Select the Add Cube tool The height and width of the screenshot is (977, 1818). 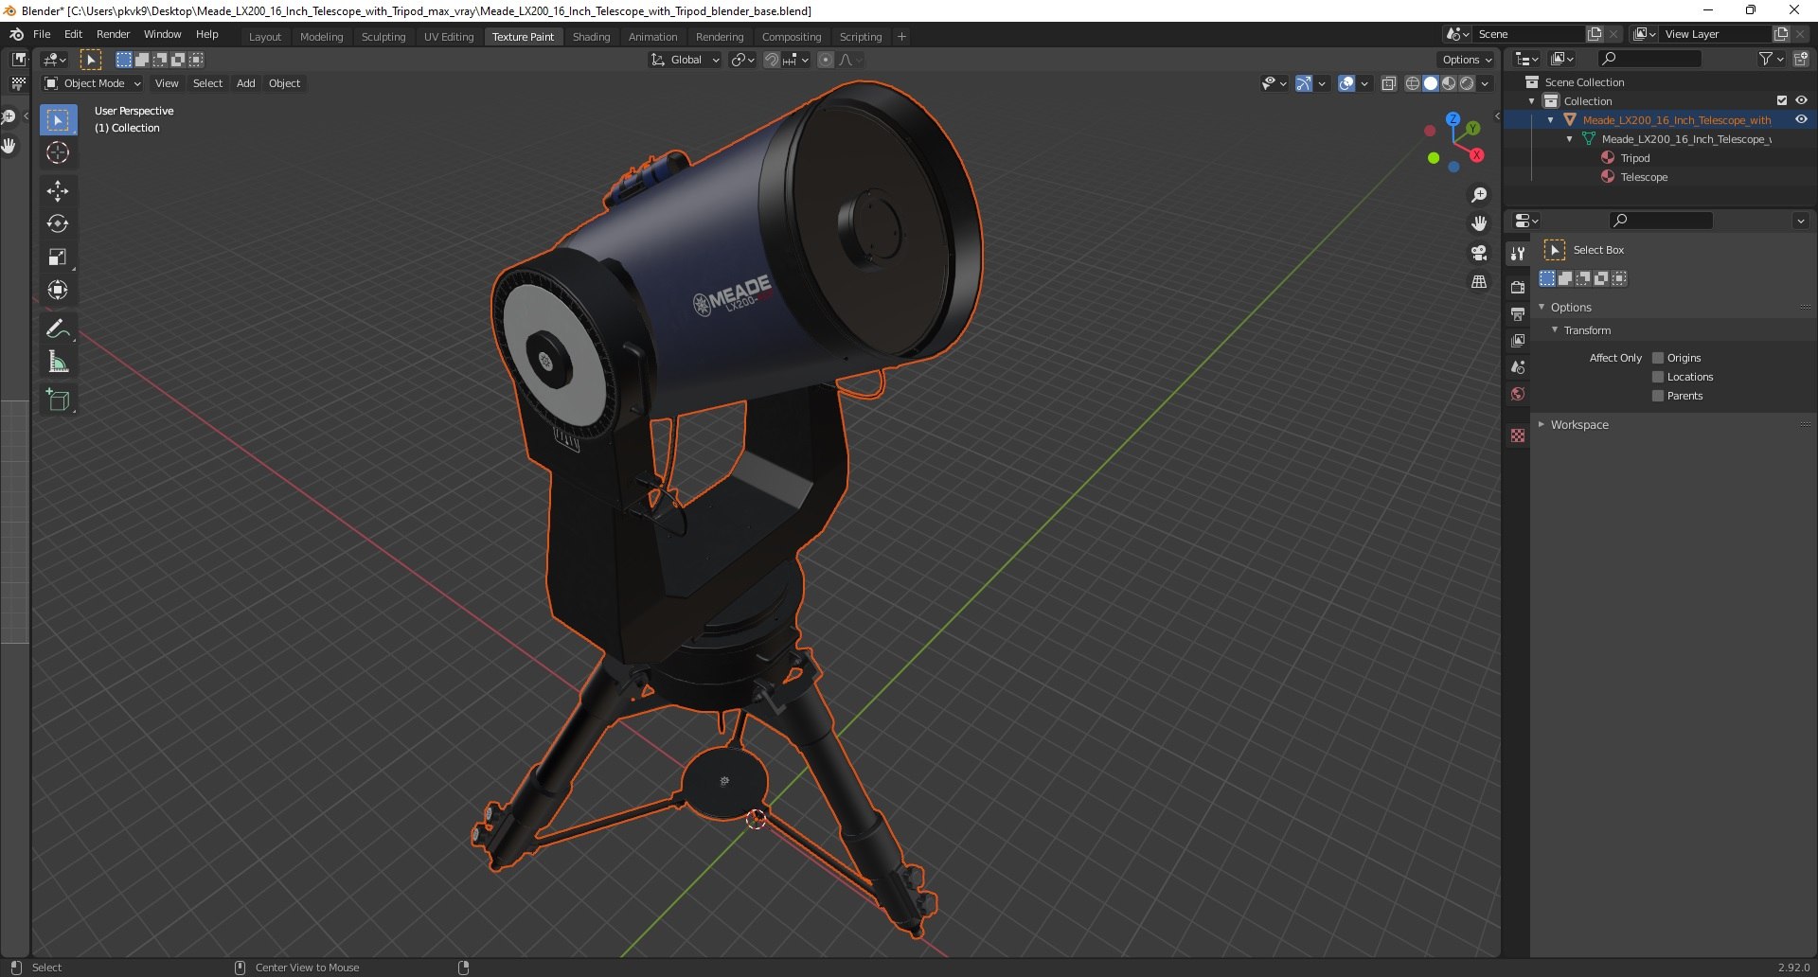(58, 400)
